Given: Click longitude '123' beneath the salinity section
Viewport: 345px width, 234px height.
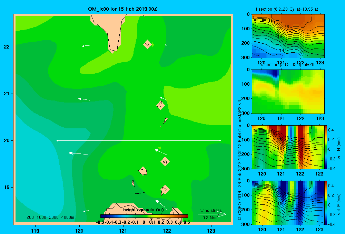Looking at the screenshot, I should click(x=320, y=118).
